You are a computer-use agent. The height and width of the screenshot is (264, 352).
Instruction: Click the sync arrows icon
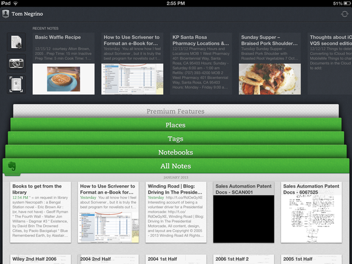[344, 14]
